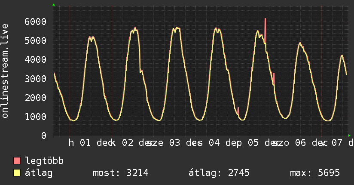Click the yellow átlag legend swatch
The width and height of the screenshot is (354, 185).
(17, 173)
